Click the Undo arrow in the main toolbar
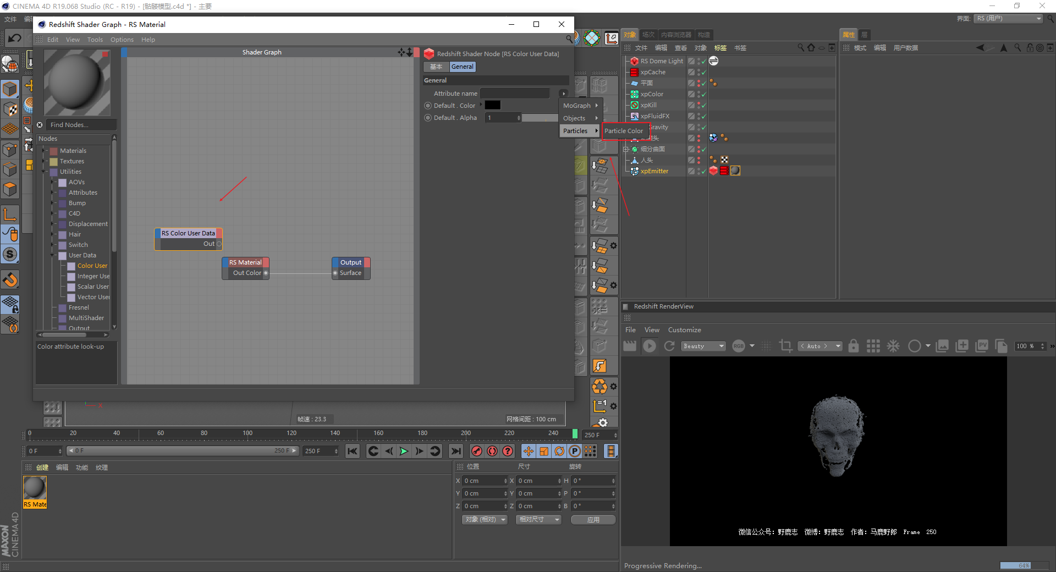This screenshot has height=572, width=1056. click(14, 38)
